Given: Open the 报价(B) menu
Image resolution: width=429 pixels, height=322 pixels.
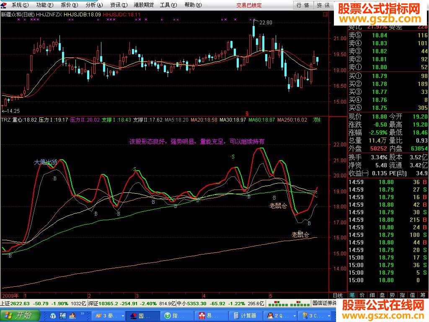Looking at the screenshot, I should (x=69, y=5).
